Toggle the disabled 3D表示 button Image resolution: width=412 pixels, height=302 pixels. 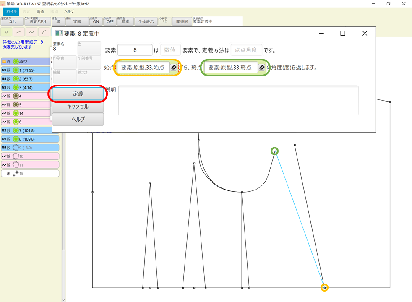coord(165,21)
